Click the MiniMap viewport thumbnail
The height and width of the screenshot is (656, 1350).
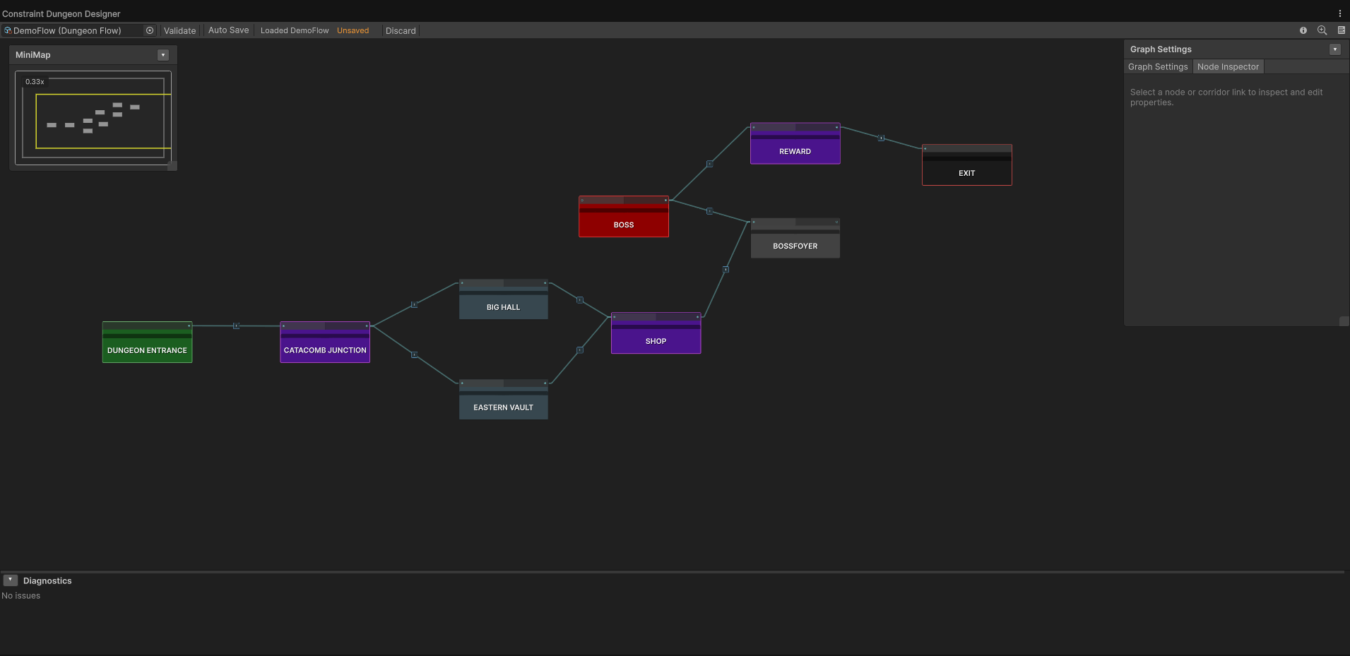tap(93, 118)
